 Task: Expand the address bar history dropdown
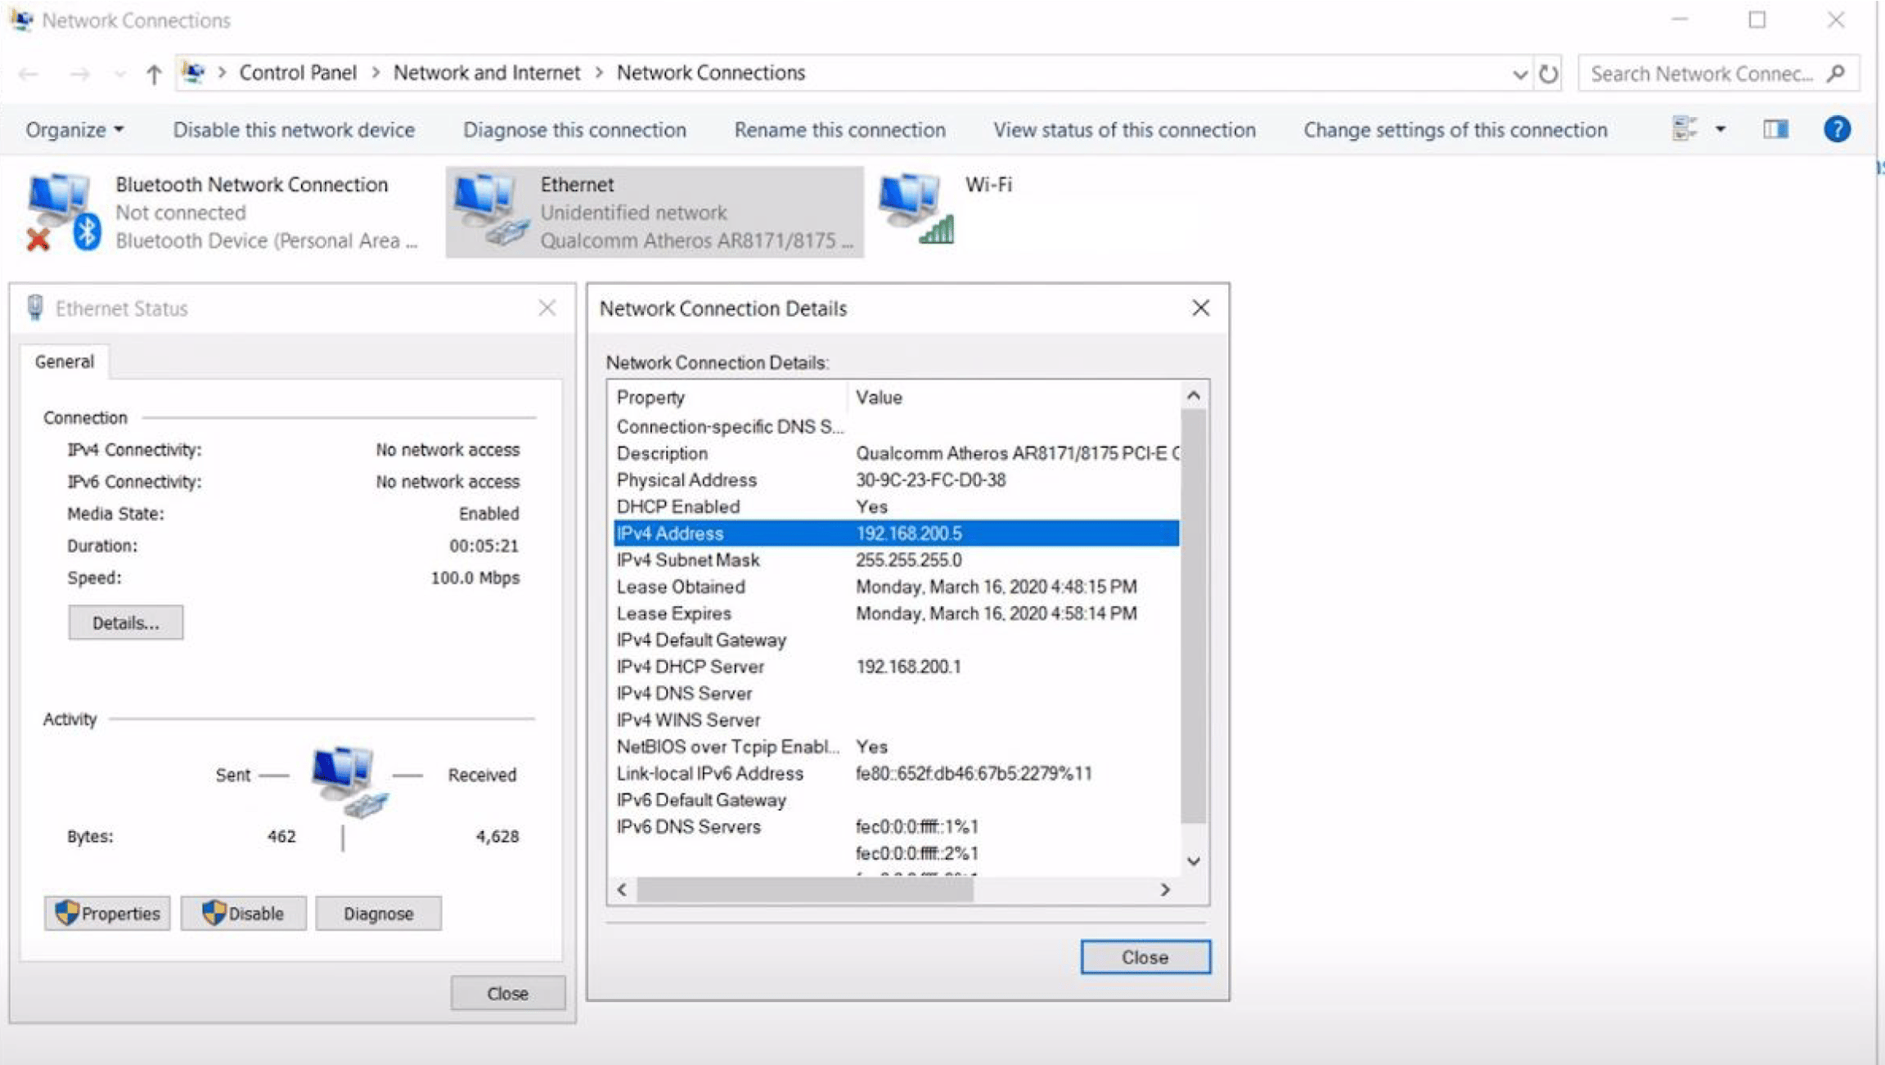1519,74
